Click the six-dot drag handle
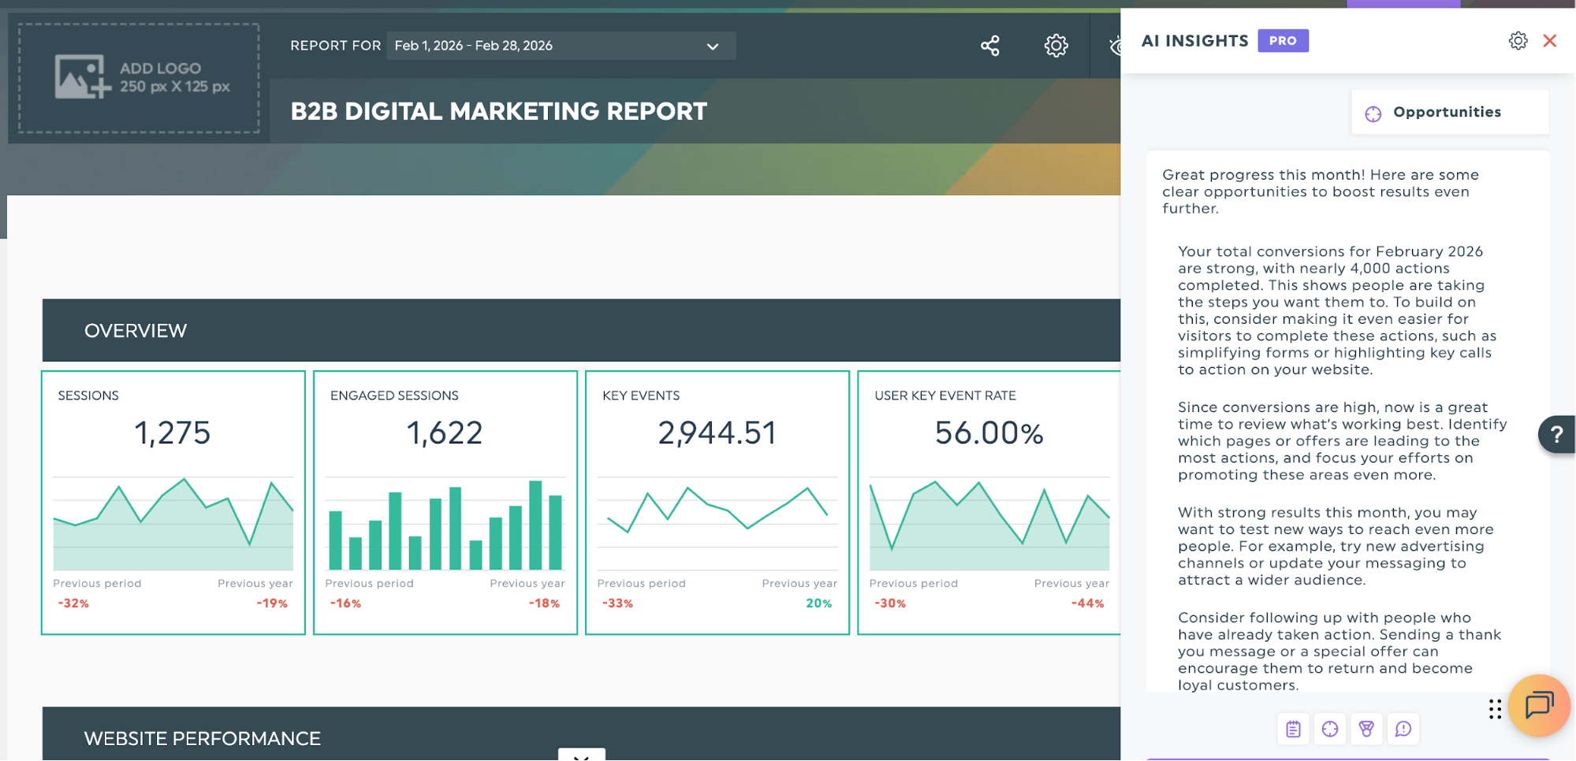1576x761 pixels. (1495, 709)
